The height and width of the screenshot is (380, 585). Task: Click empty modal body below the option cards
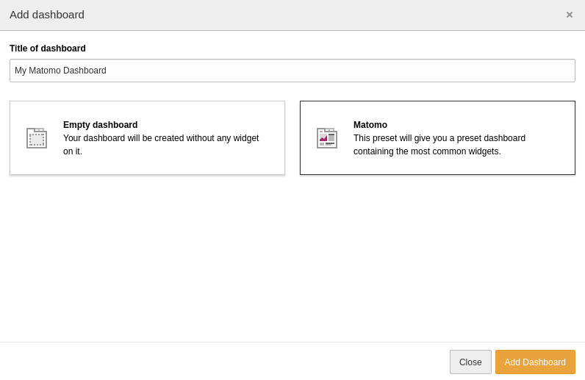pos(292,257)
